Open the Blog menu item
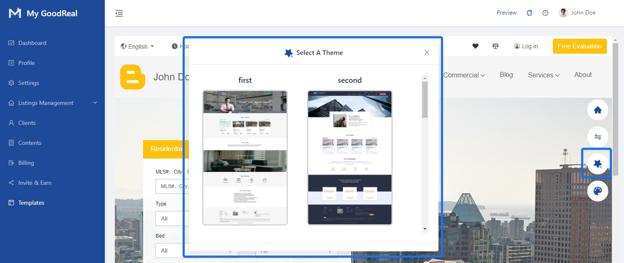Screen dimensions: 624x263 click(506, 75)
